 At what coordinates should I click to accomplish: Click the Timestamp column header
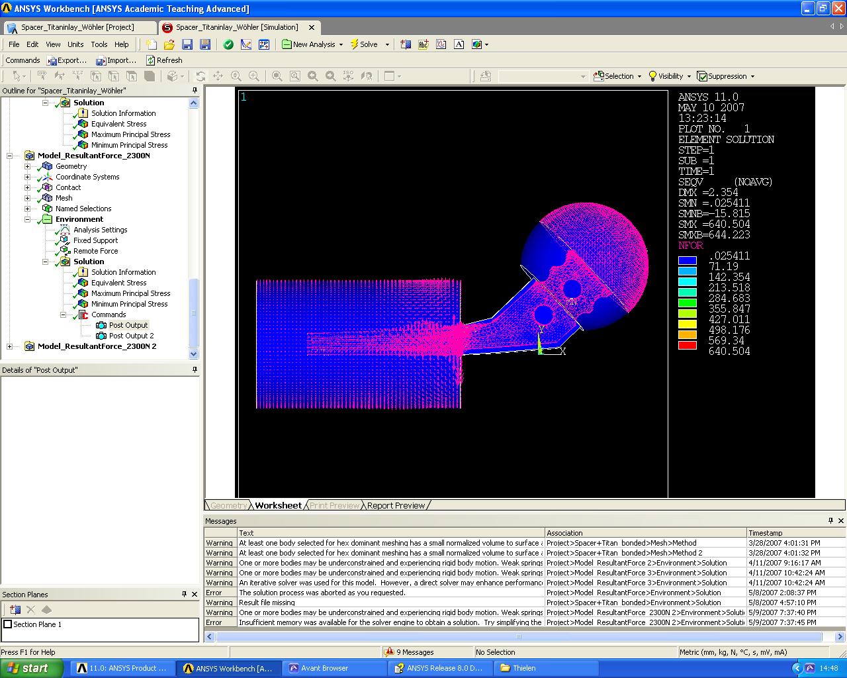796,532
